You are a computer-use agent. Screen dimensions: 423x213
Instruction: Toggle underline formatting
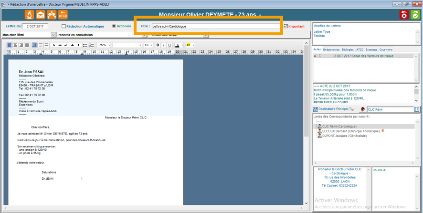(169, 45)
